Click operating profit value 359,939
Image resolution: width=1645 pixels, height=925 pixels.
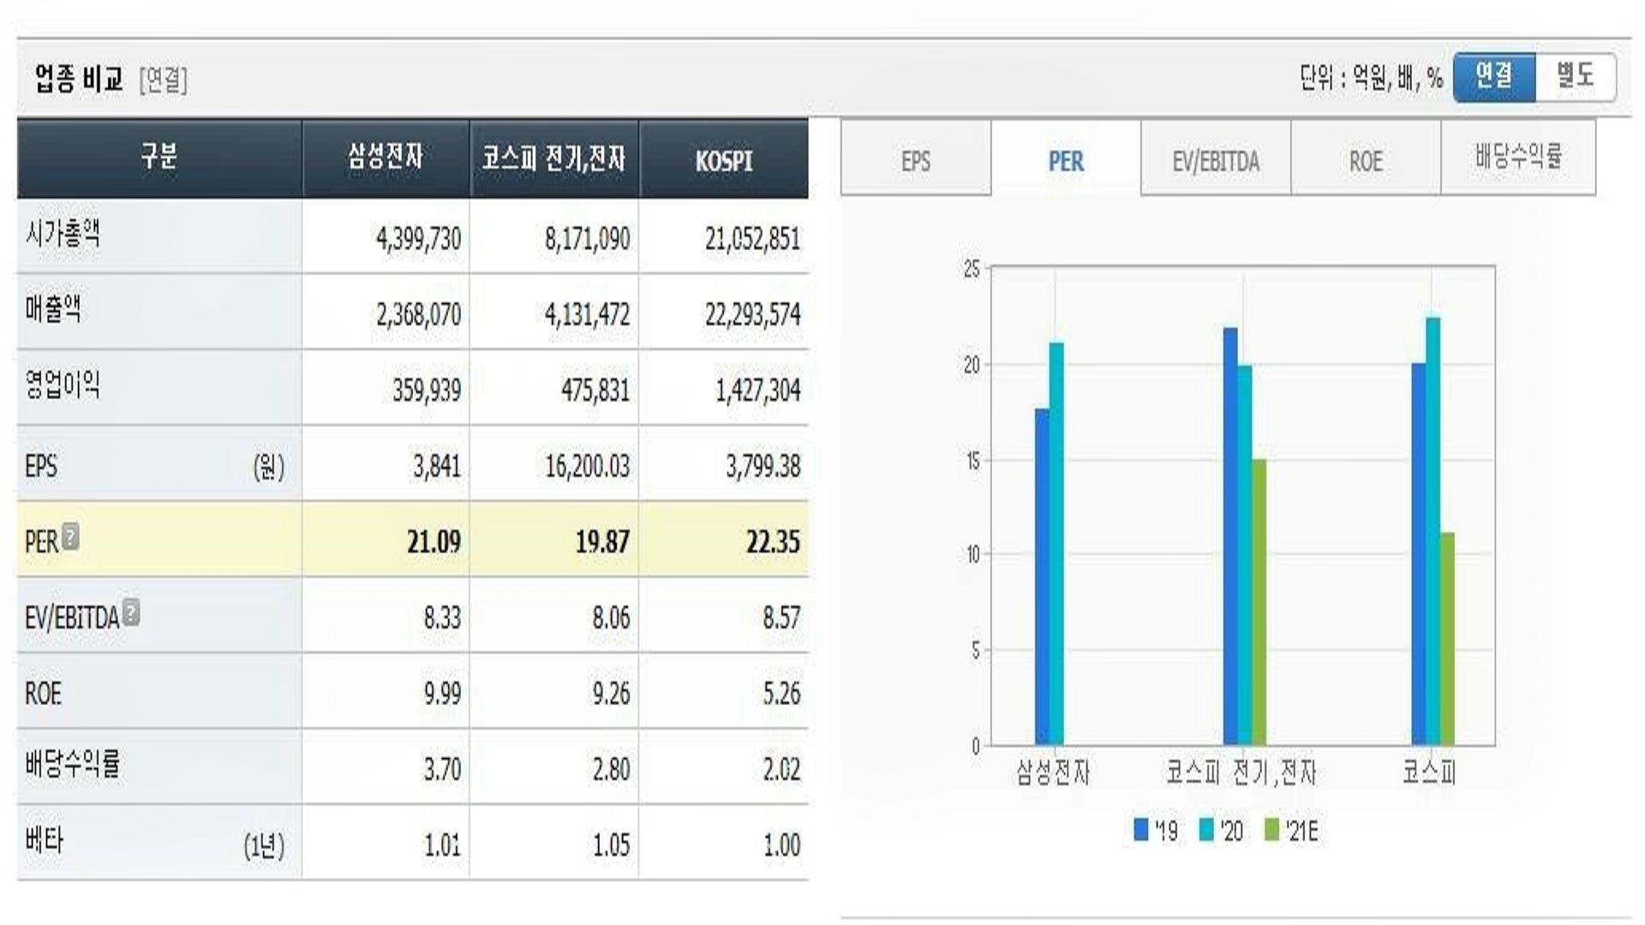click(427, 391)
